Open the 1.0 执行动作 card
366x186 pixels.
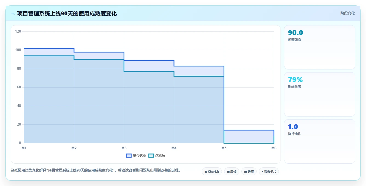pos(320,141)
